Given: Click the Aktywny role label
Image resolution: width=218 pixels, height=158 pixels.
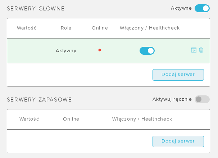Looking at the screenshot, I should (x=66, y=51).
